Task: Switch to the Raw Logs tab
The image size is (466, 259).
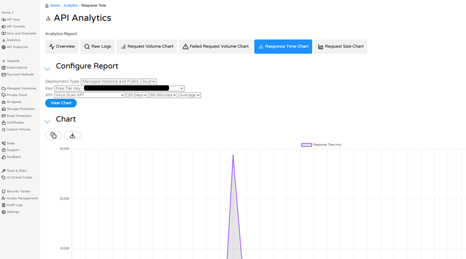Action: click(x=98, y=46)
